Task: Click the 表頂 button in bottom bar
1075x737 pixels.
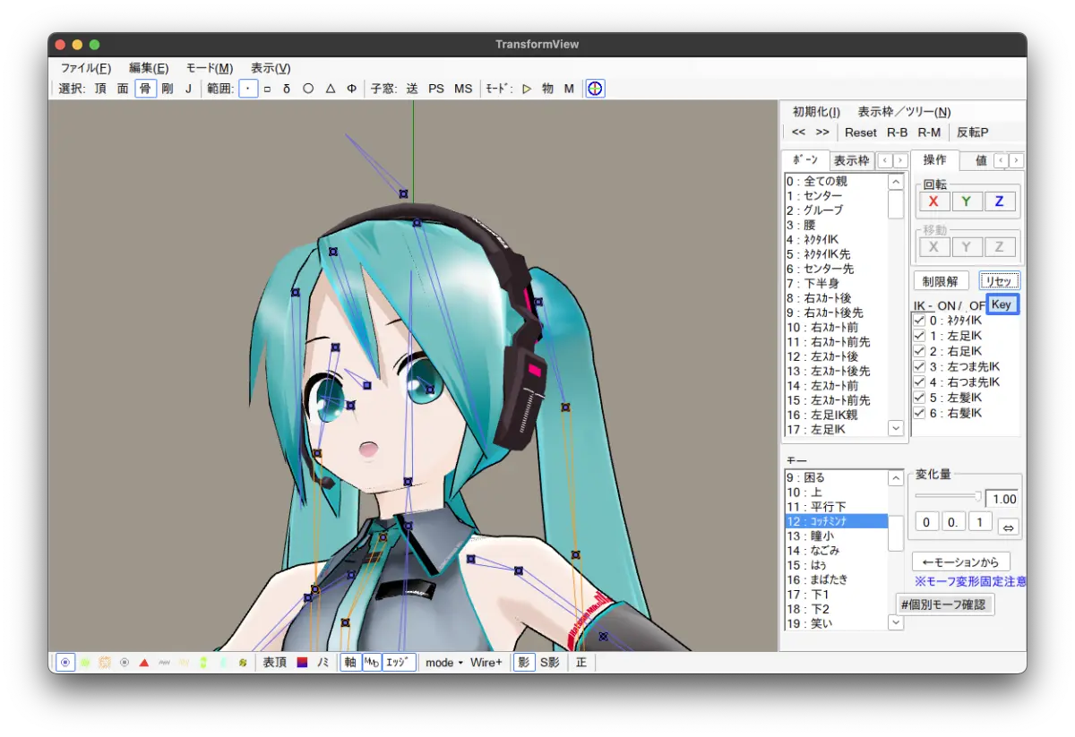Action: 274,663
